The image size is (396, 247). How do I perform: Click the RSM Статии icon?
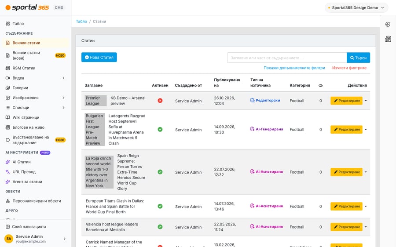7,68
